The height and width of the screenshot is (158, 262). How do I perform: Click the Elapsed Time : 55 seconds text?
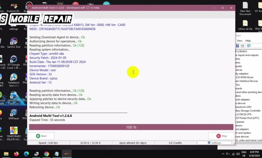47,120
